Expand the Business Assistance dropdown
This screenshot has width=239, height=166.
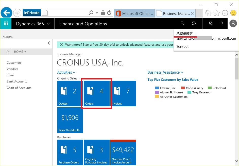(165, 72)
